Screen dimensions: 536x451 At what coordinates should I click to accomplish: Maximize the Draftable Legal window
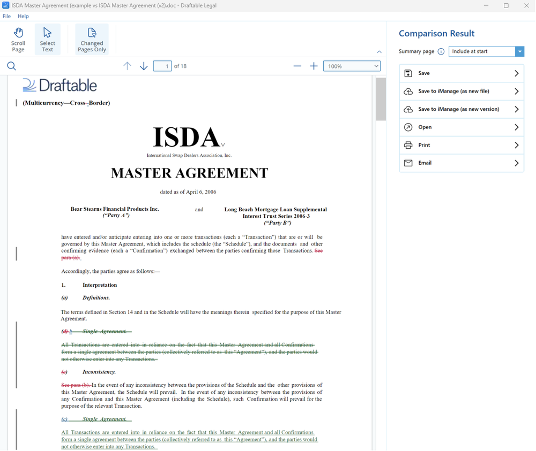(507, 5)
